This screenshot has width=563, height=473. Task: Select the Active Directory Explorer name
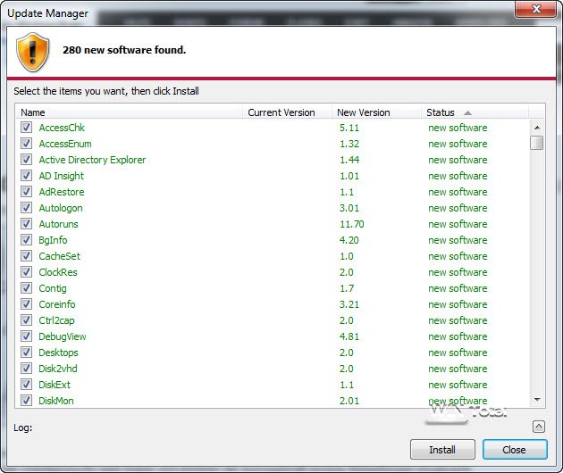[92, 160]
